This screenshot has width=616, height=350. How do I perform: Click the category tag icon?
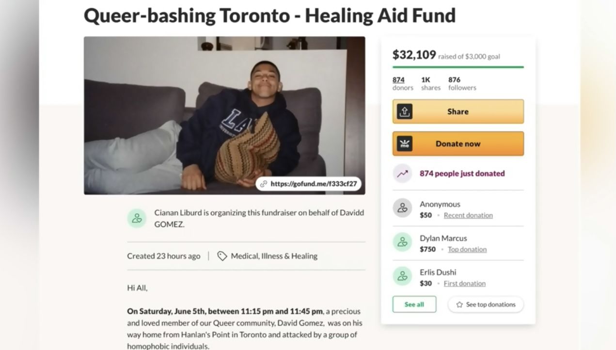point(222,256)
